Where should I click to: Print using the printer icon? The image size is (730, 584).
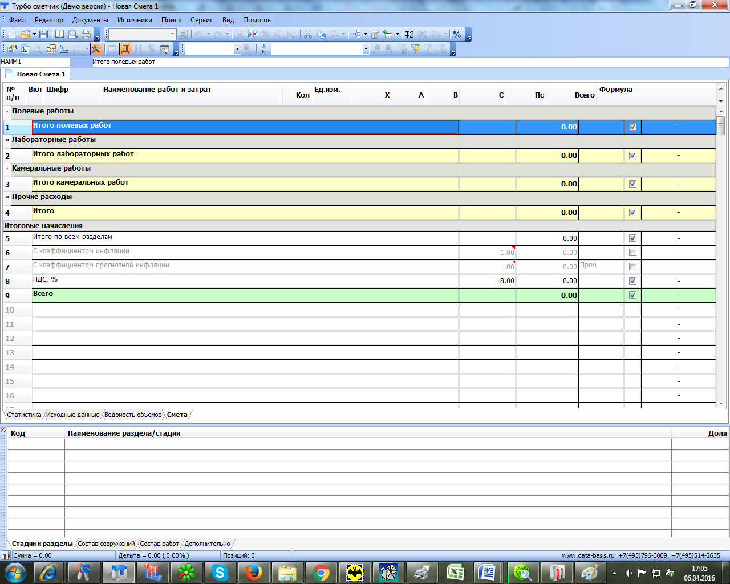pyautogui.click(x=86, y=34)
